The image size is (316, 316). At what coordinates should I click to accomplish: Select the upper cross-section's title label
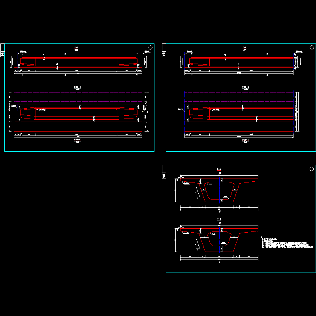click(x=219, y=170)
